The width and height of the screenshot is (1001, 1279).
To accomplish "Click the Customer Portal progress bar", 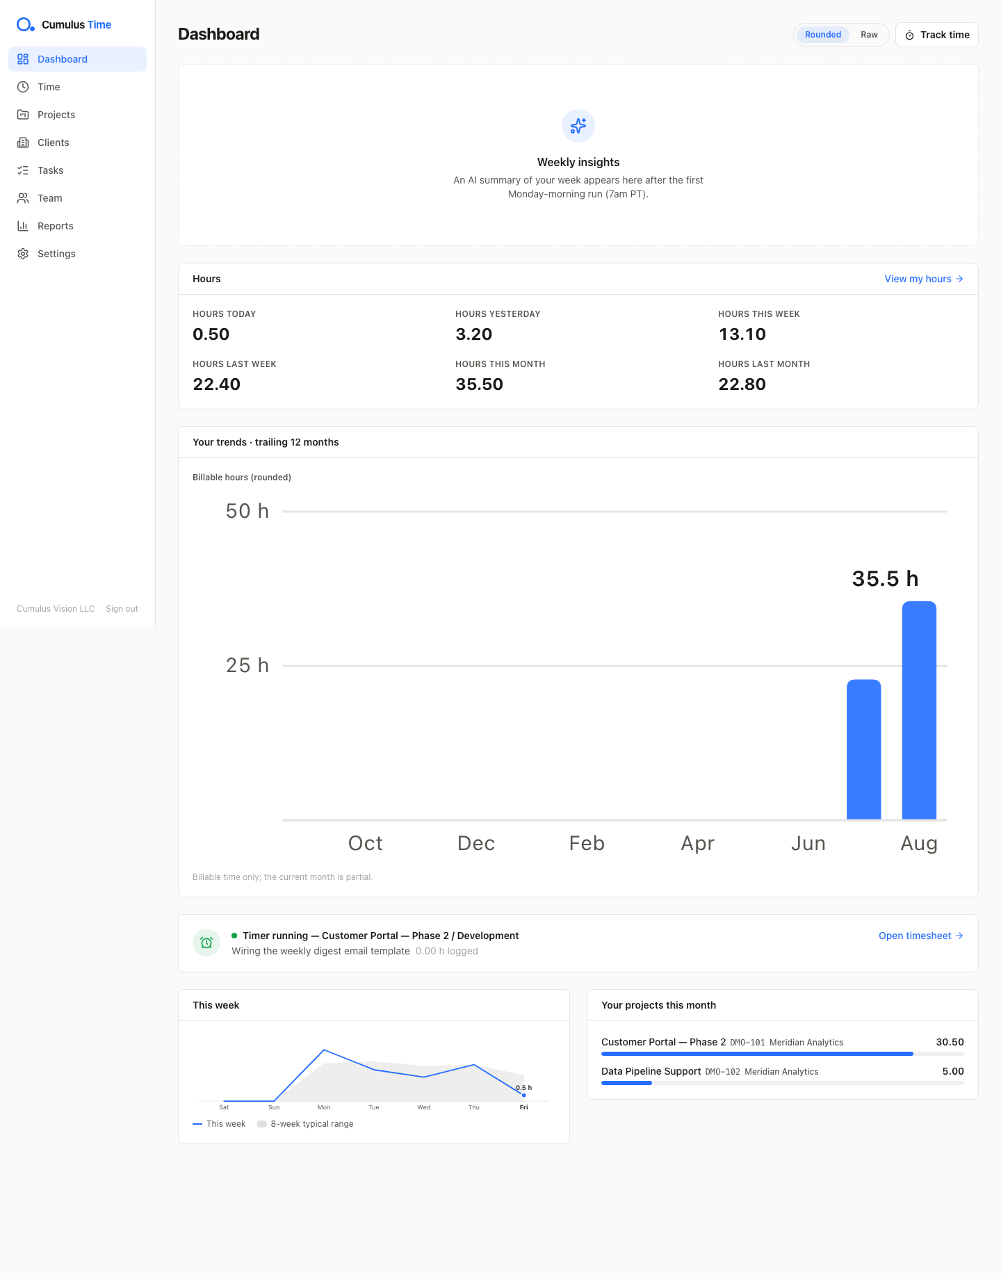I will 782,1054.
